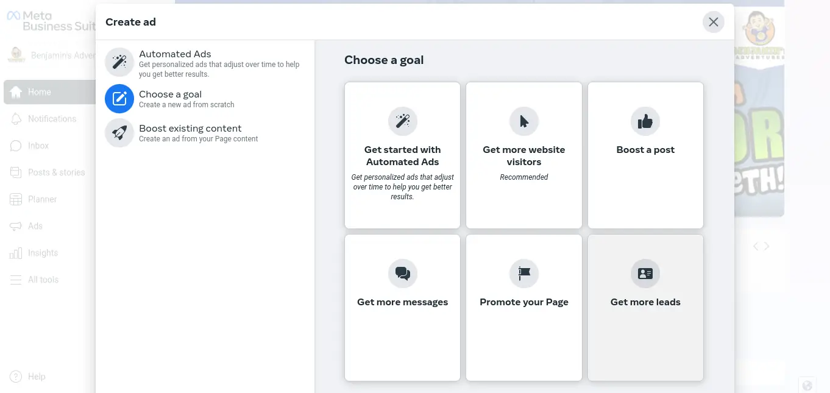Open Notifications in the left sidebar
The width and height of the screenshot is (830, 393).
point(52,119)
